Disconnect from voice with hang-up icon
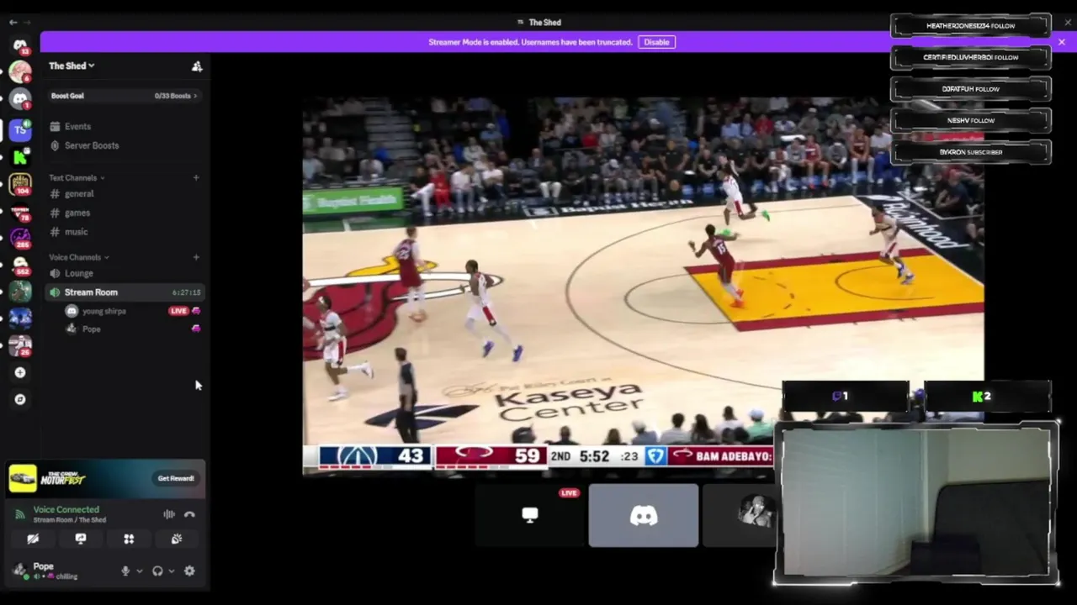 189,514
